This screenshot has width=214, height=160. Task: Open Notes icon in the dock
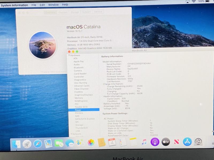tap(133, 142)
